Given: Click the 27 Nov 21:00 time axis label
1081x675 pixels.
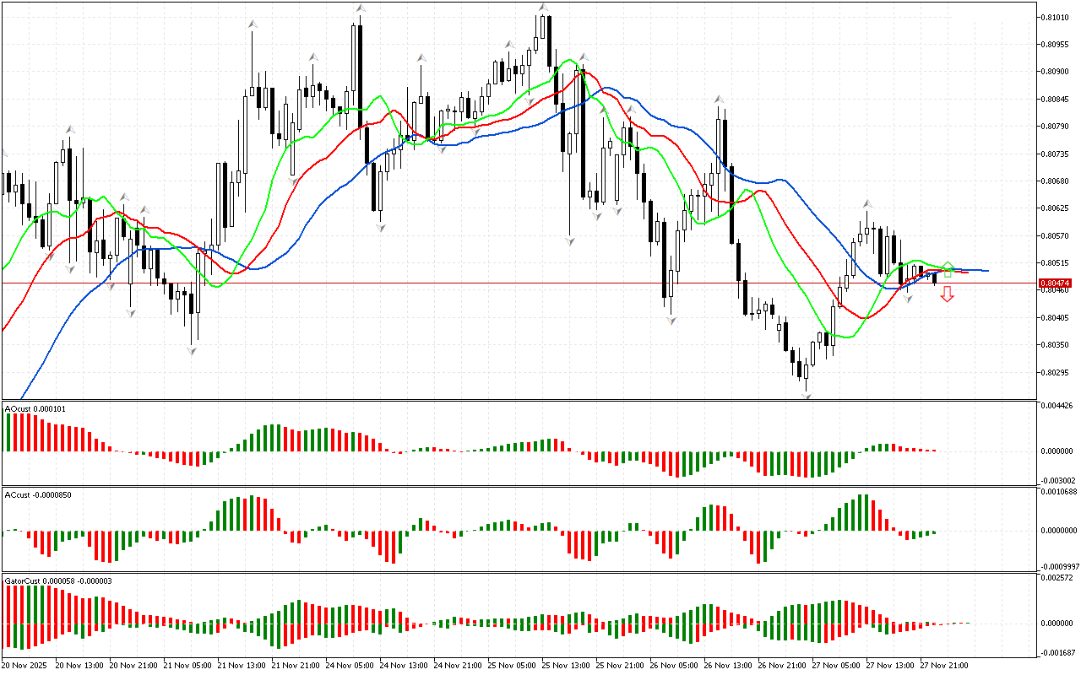Looking at the screenshot, I should pos(946,665).
